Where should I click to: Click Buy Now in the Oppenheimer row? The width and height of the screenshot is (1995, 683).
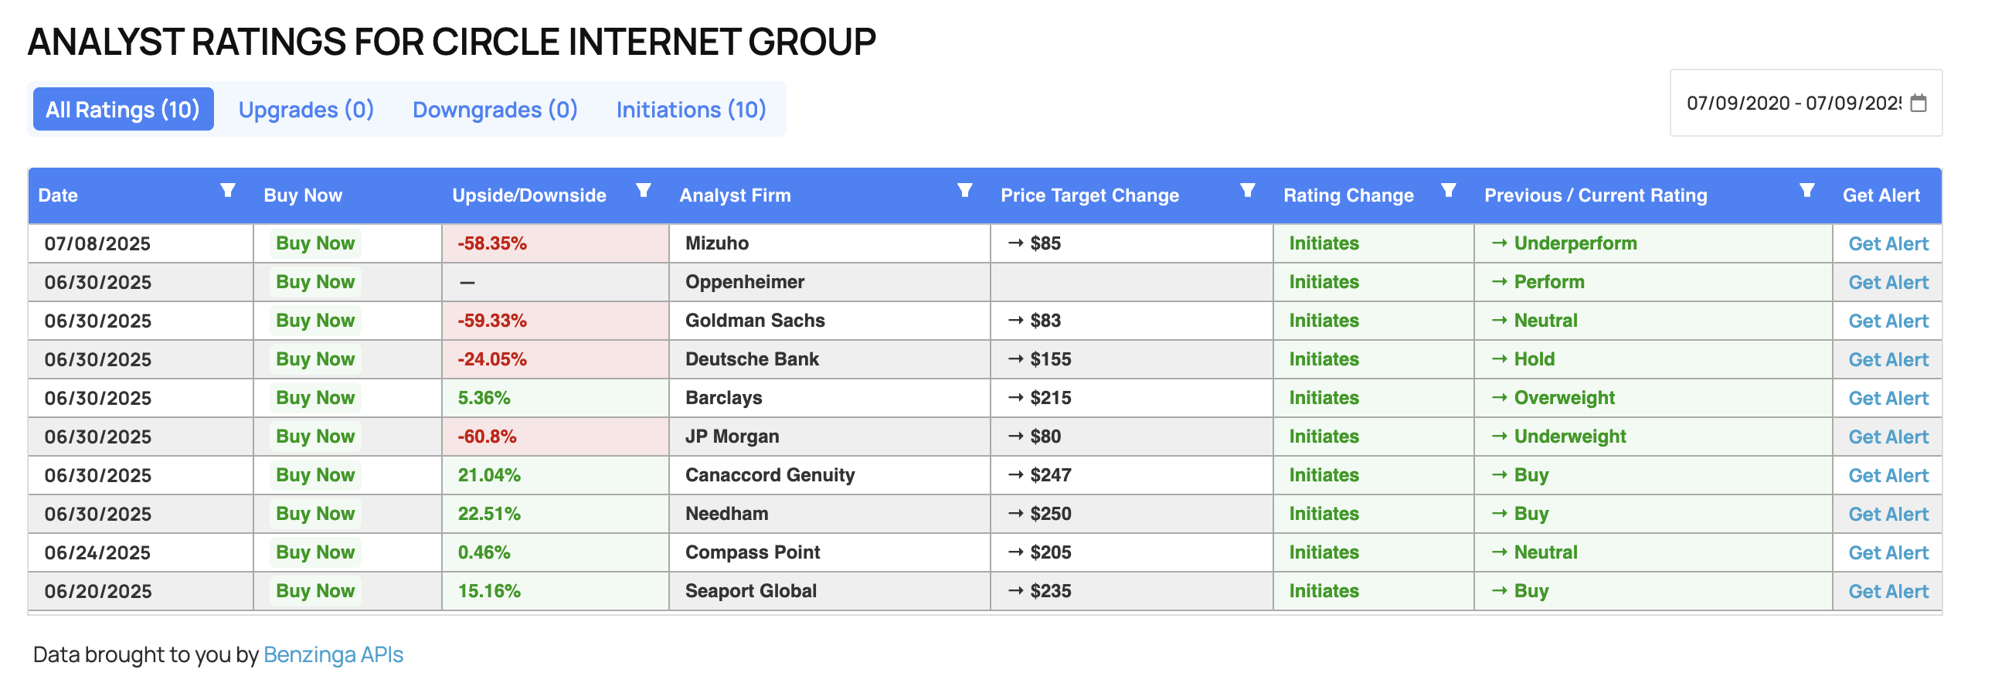click(x=315, y=282)
